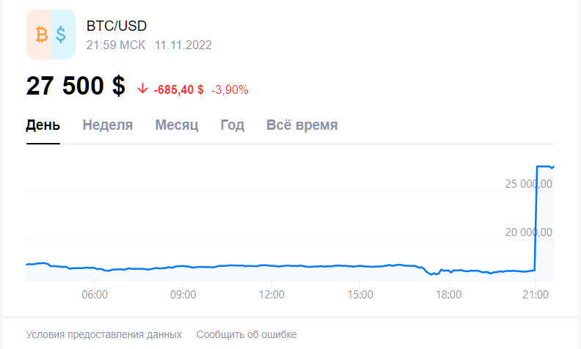Image resolution: width=581 pixels, height=349 pixels.
Task: Click the BTC/USD currency pair icon
Action: (51, 34)
